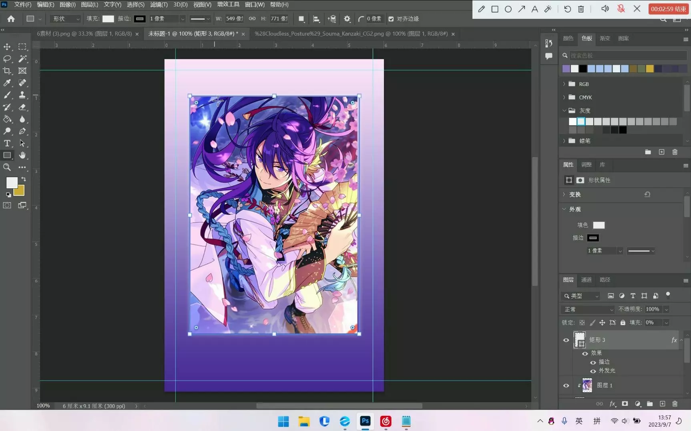Click the fill color swatch in options bar

point(108,19)
